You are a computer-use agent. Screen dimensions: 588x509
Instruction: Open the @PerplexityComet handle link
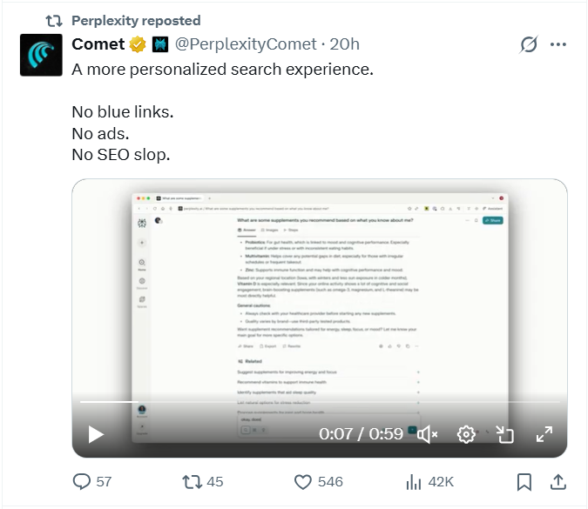click(x=246, y=44)
